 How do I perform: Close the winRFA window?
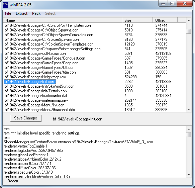tap(185, 4)
